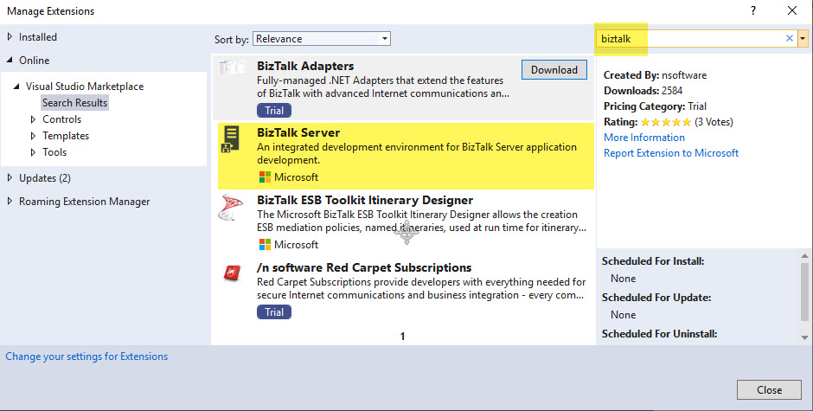Select the Online tree item
813x411 pixels.
click(35, 61)
